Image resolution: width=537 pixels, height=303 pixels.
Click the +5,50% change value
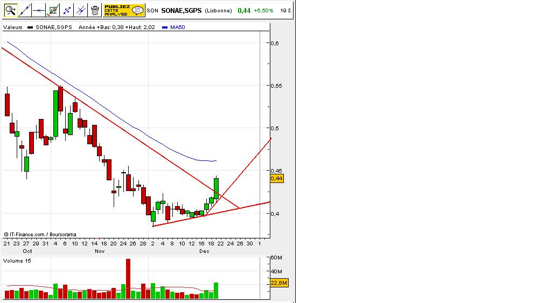click(263, 11)
